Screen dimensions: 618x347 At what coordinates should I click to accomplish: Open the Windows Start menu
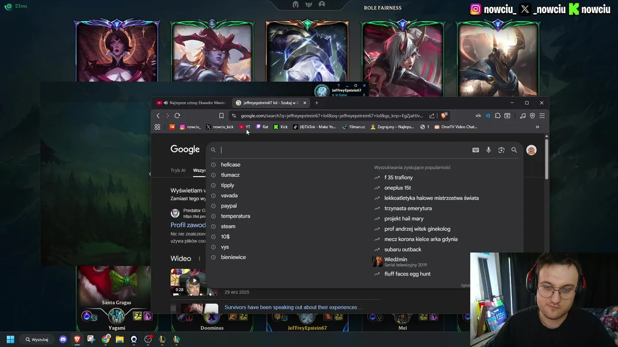tap(10, 339)
